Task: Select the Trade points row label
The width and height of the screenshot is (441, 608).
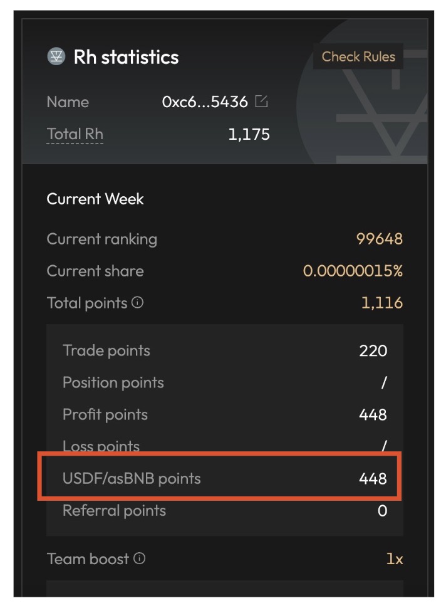Action: tap(106, 350)
